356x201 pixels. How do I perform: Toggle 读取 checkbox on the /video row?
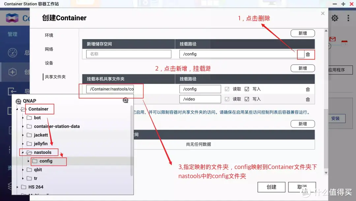pyautogui.click(x=227, y=99)
